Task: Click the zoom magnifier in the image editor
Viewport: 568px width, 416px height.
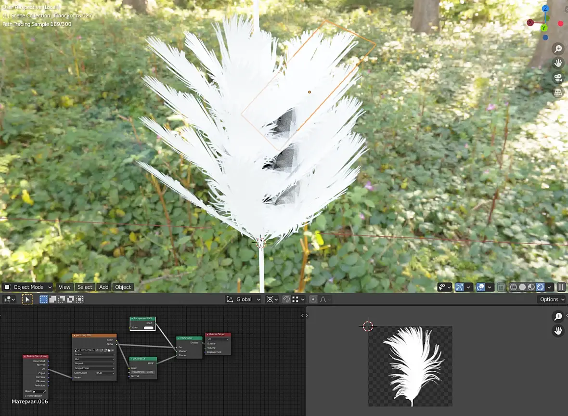Action: [x=558, y=316]
